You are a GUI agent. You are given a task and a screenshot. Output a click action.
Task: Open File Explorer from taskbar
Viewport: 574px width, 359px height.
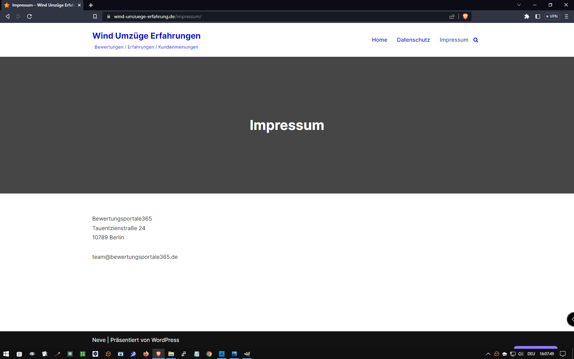click(x=171, y=354)
